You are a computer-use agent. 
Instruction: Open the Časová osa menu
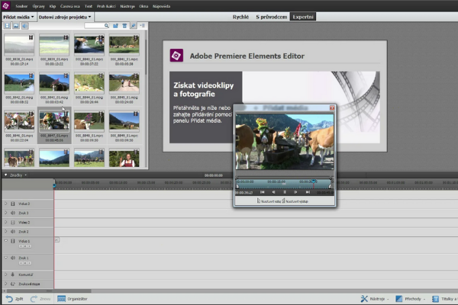point(69,6)
